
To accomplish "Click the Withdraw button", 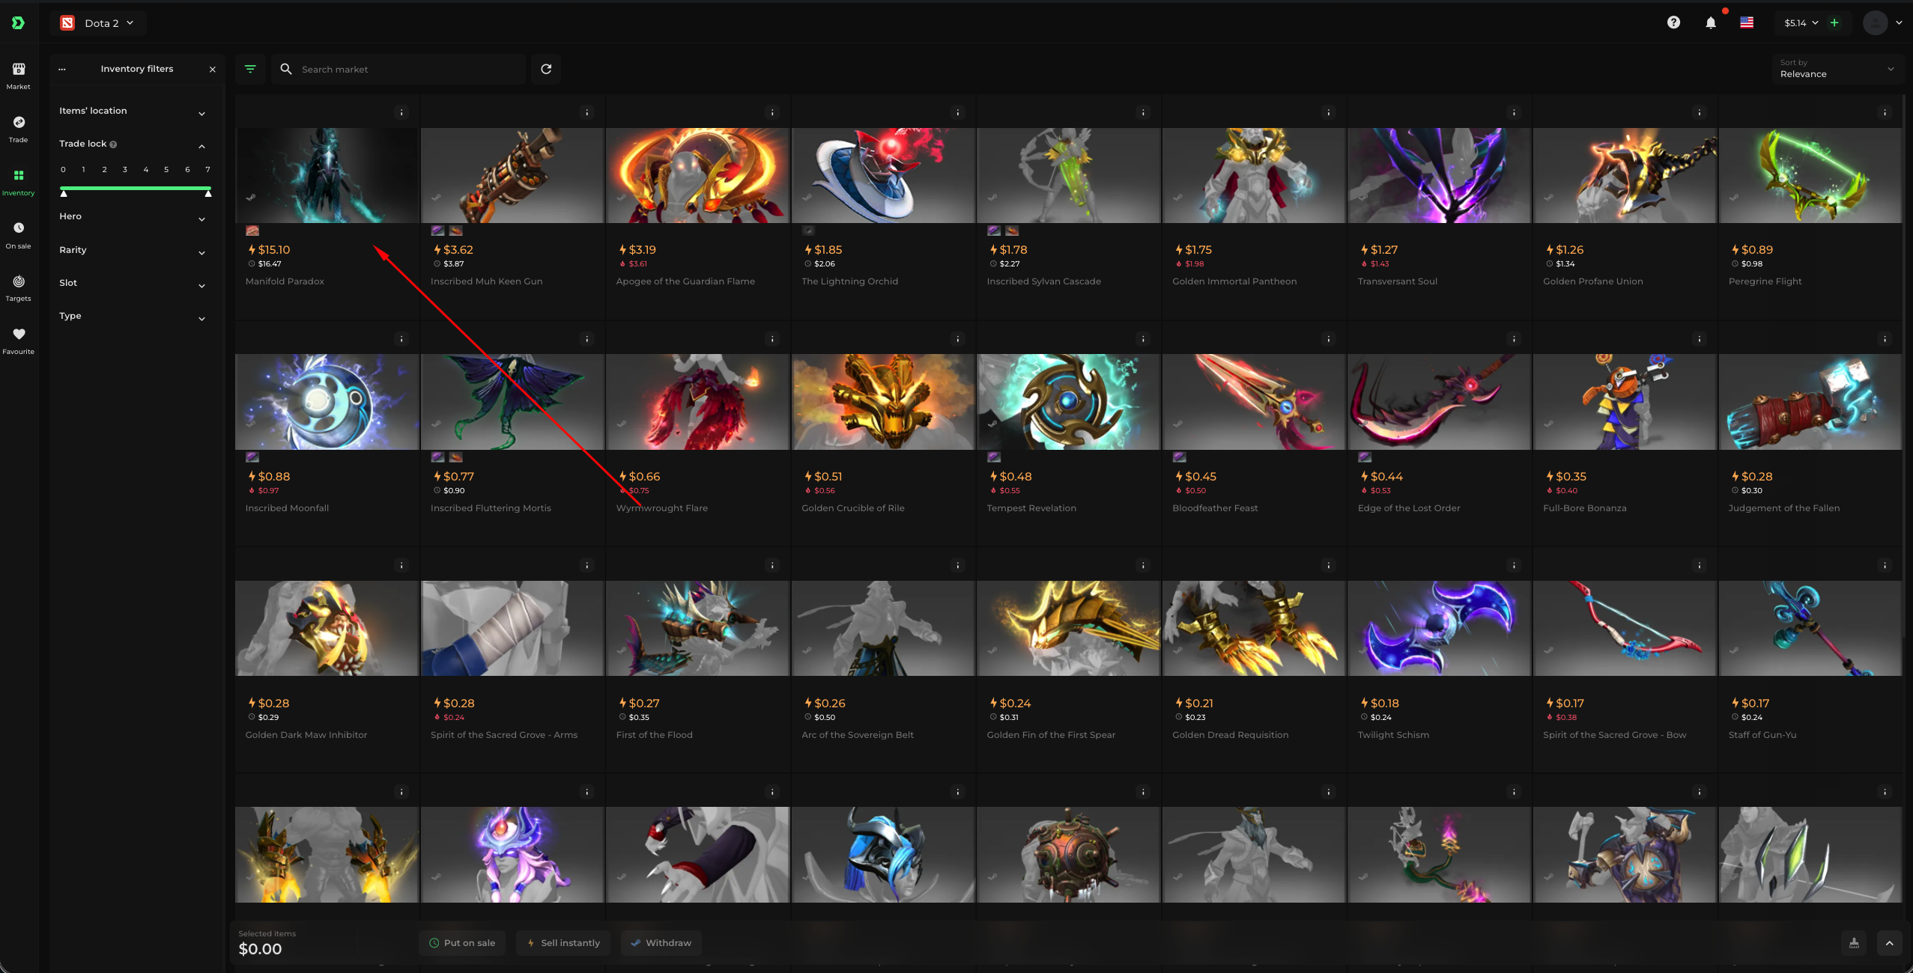I will pos(661,943).
